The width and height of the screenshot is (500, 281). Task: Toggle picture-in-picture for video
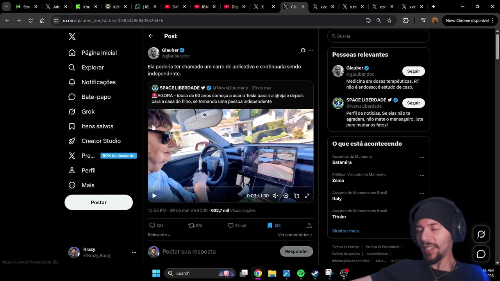point(296,196)
